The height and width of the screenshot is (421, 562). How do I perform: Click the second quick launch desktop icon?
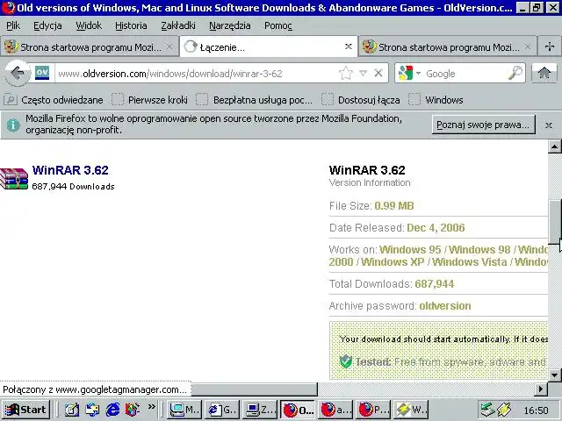[x=92, y=410]
